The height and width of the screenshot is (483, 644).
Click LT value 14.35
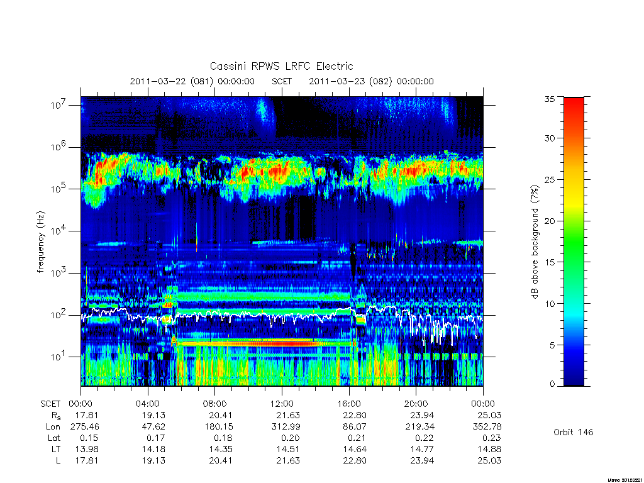point(221,449)
